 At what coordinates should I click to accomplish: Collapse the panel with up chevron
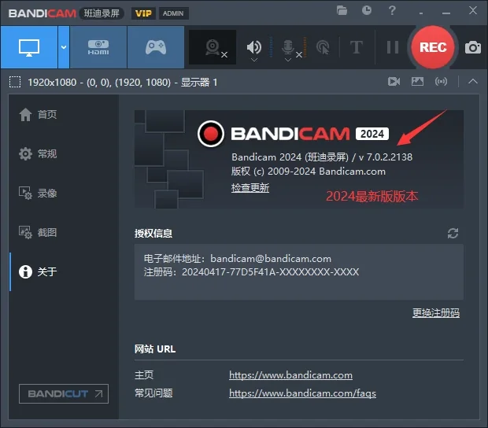pyautogui.click(x=473, y=82)
